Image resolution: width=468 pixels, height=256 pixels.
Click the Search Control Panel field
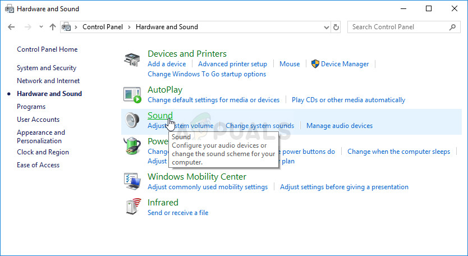coord(397,27)
